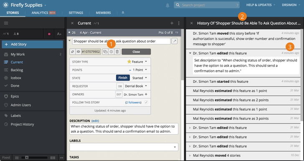Viewport: 304px width, 161px height.
Task: Click the red square sidebar button
Action: point(49,34)
